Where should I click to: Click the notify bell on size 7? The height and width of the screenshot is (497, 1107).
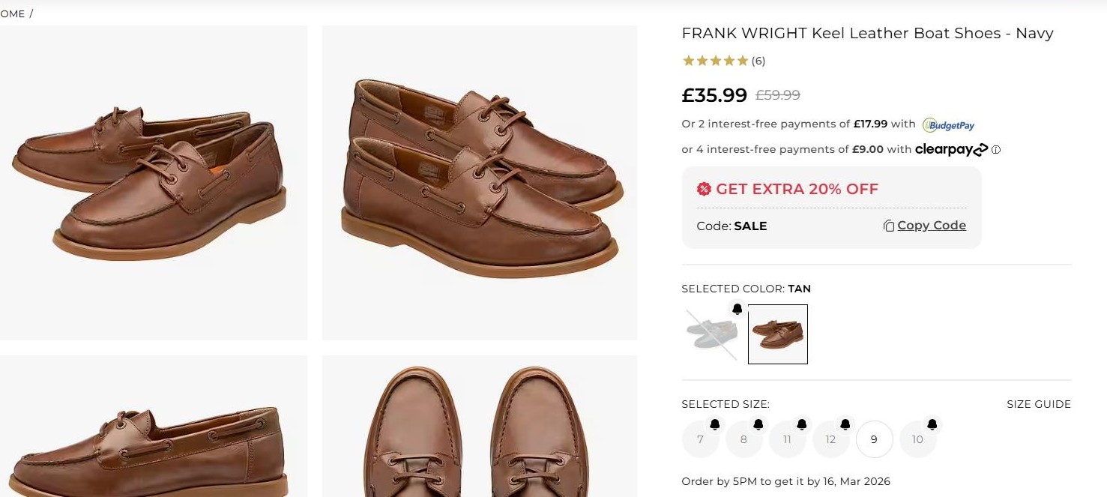(715, 425)
